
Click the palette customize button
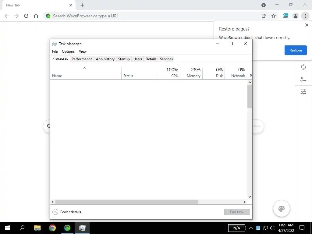(281, 208)
